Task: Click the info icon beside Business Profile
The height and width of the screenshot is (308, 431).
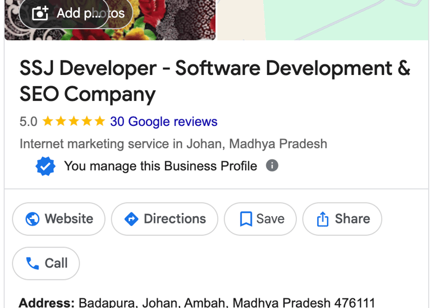Action: click(272, 165)
